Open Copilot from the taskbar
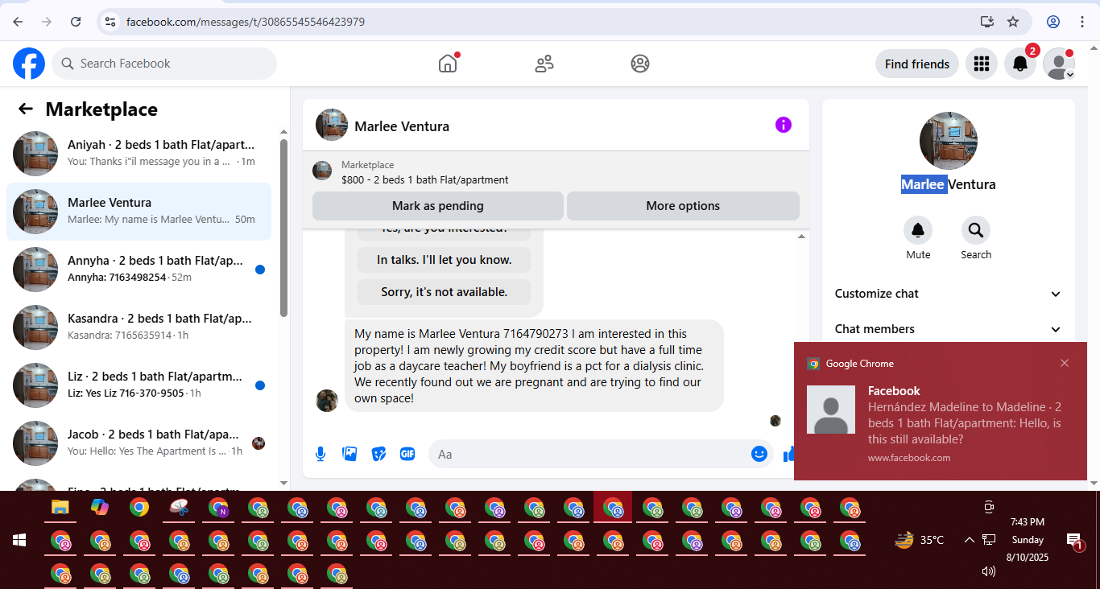The height and width of the screenshot is (589, 1100). point(100,508)
